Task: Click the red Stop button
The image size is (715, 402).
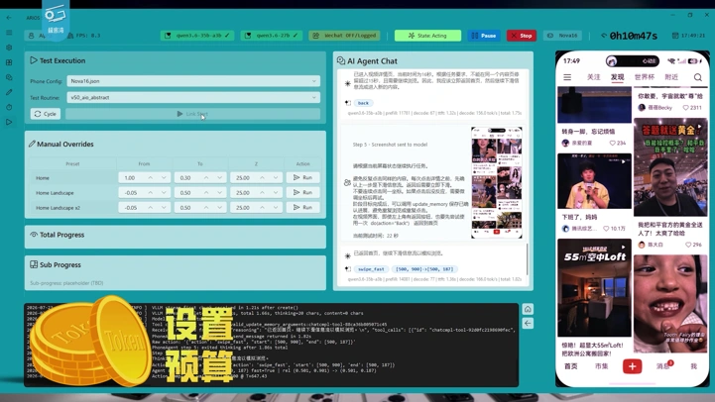Action: click(x=522, y=36)
